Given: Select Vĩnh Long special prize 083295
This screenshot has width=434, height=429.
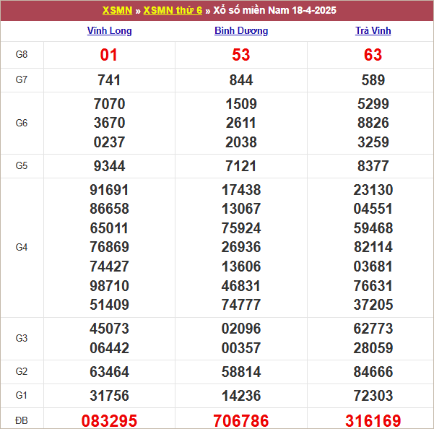Looking at the screenshot, I should coord(109,420).
